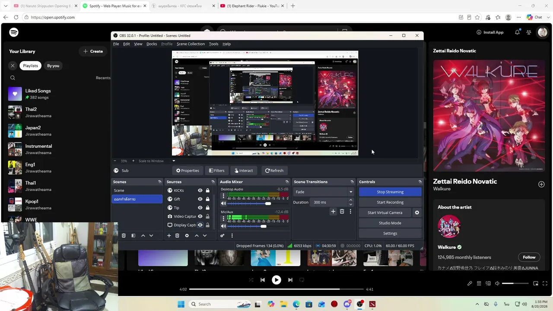The width and height of the screenshot is (553, 311).
Task: Add a new source in OBS Sources dock
Action: point(169,235)
